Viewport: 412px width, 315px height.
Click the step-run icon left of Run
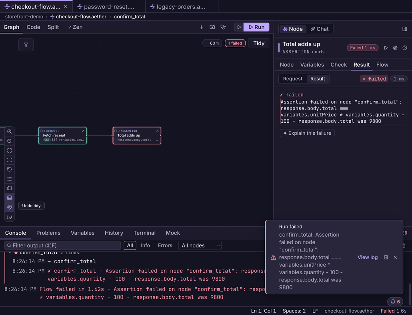tap(238, 27)
